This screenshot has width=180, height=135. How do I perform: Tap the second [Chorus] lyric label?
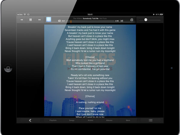coord(90,96)
